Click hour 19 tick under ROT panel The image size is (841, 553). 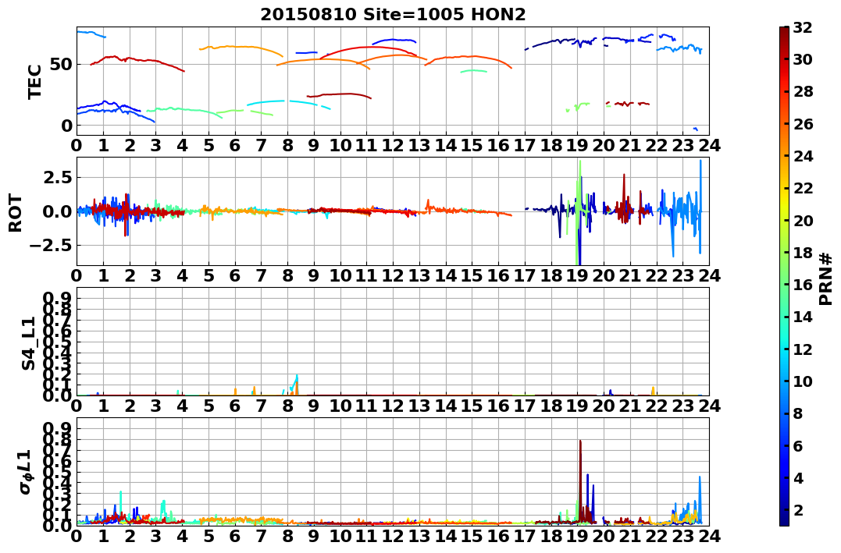(x=577, y=275)
